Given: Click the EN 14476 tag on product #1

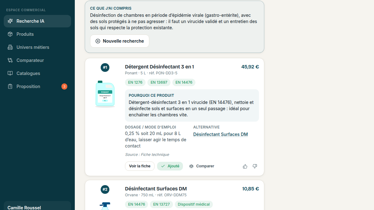Looking at the screenshot, I should coord(184,82).
